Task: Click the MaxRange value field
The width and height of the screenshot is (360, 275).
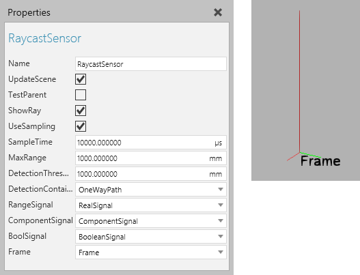Action: tap(151, 158)
